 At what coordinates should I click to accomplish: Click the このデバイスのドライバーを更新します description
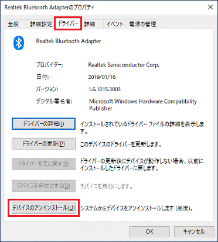[x=121, y=144]
